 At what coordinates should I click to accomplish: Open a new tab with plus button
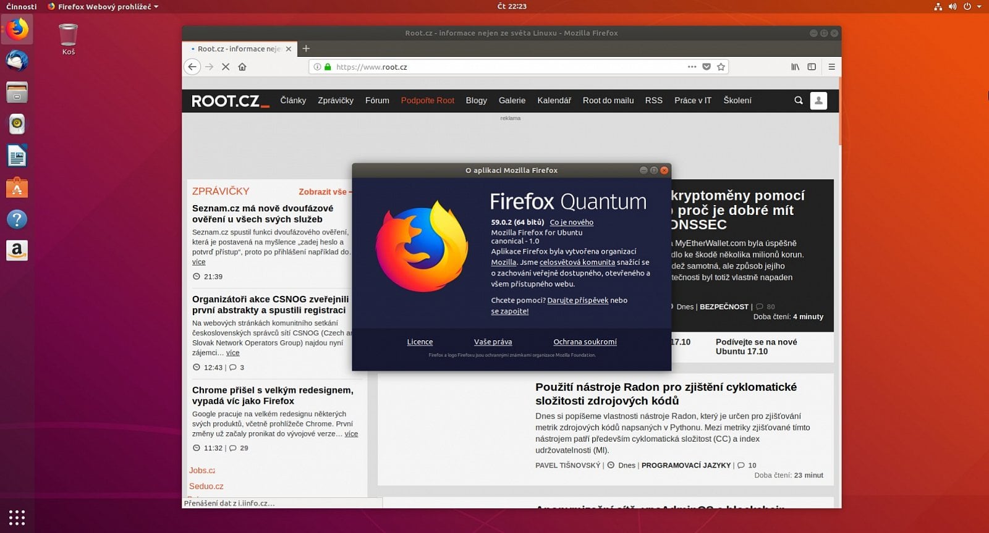(306, 48)
